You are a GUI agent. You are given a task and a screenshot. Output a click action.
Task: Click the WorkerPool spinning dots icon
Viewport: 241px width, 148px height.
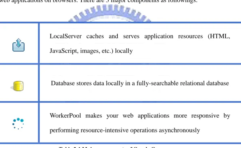pos(18,123)
